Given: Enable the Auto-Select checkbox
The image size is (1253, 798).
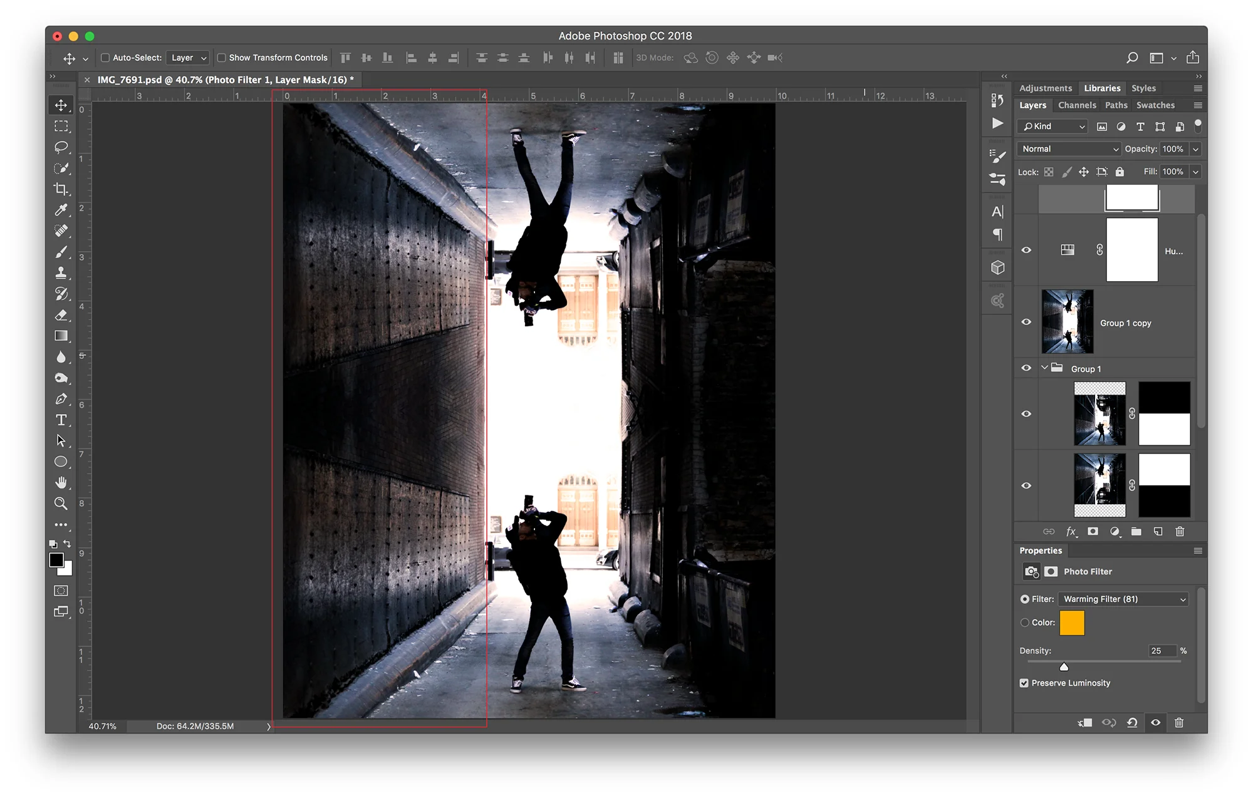Looking at the screenshot, I should coord(105,58).
